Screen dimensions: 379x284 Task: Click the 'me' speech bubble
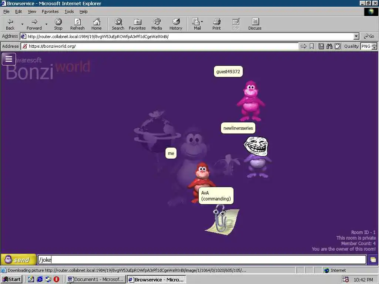(171, 153)
